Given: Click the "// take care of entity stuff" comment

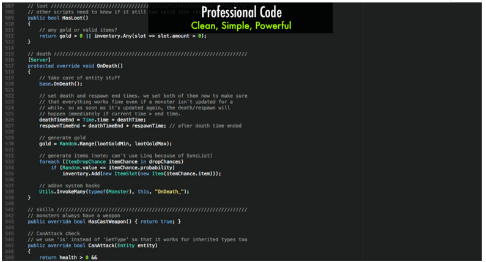Looking at the screenshot, I should pyautogui.click(x=79, y=78).
